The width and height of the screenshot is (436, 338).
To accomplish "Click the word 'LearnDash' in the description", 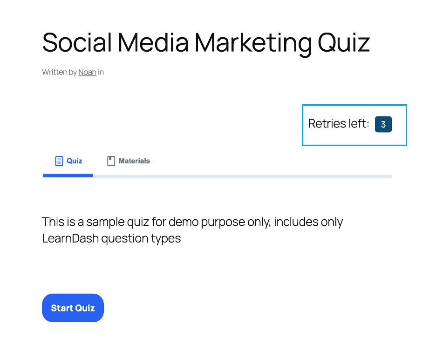I will [70, 238].
